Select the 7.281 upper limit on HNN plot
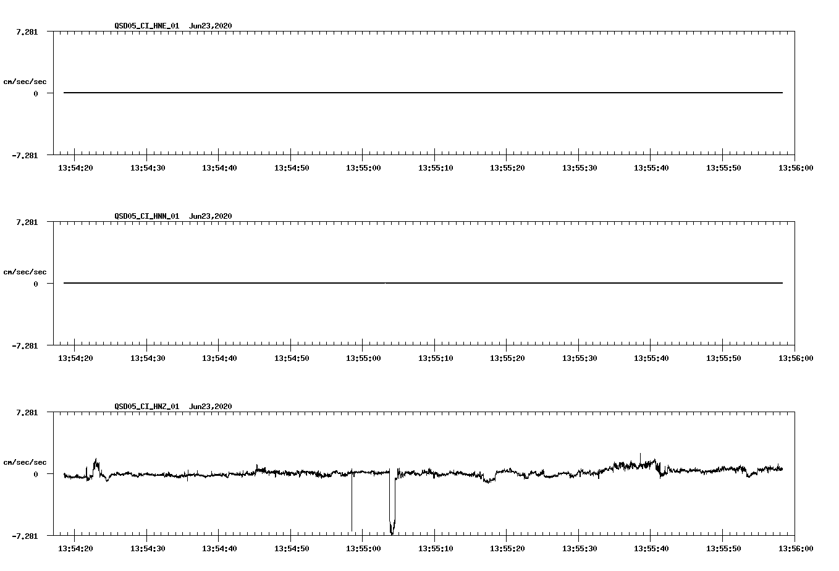 click(27, 222)
